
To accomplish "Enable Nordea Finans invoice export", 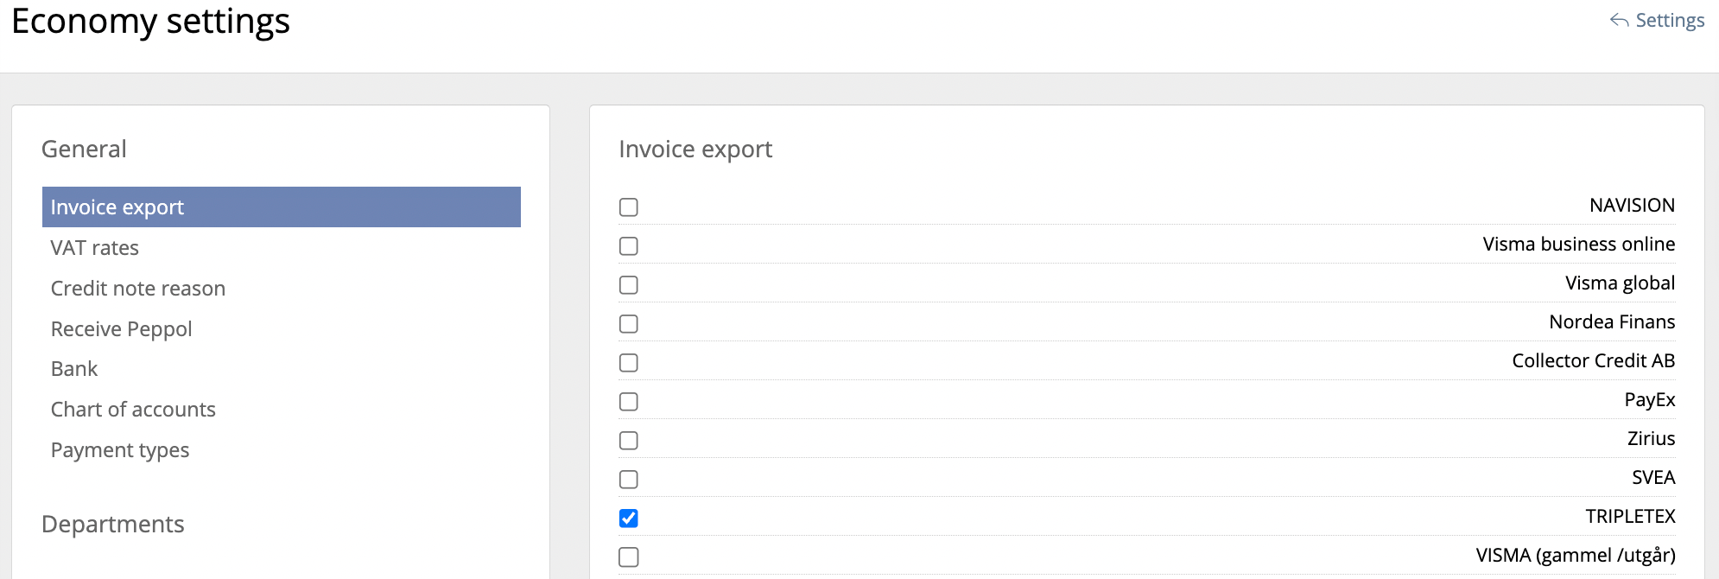I will click(629, 324).
